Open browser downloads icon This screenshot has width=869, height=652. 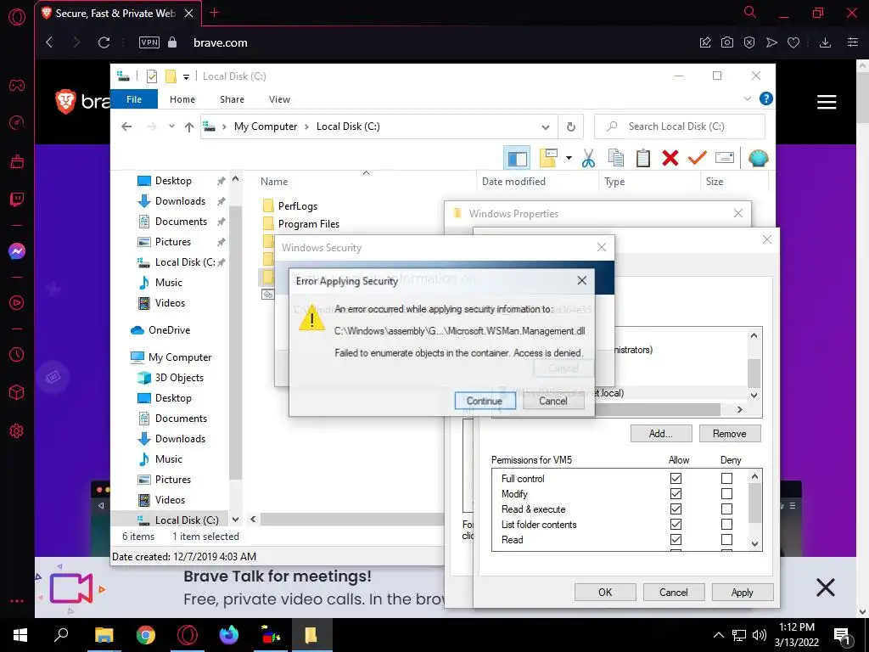825,42
